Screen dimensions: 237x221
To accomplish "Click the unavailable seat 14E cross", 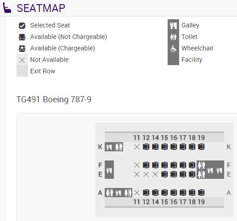I will coord(155,174).
